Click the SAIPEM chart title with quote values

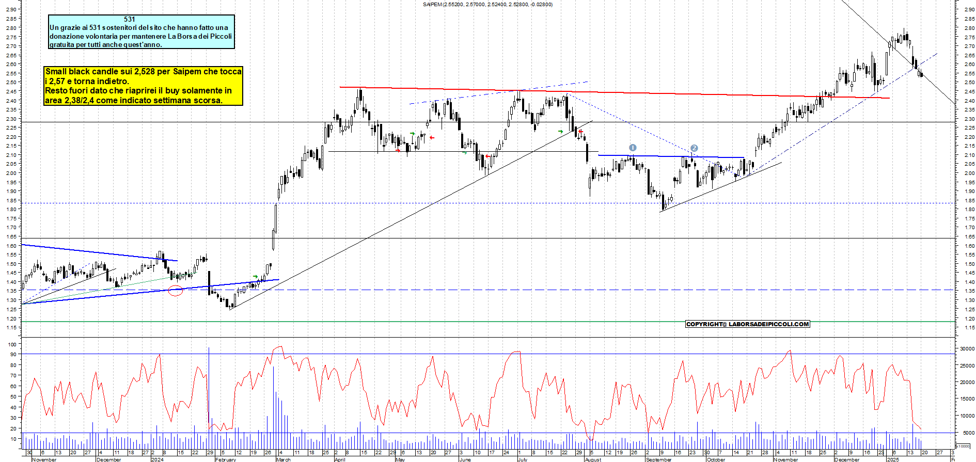[487, 5]
